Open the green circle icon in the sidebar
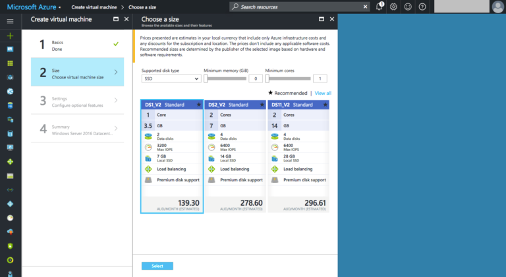Viewport: 506px width, 277px height. [10, 260]
